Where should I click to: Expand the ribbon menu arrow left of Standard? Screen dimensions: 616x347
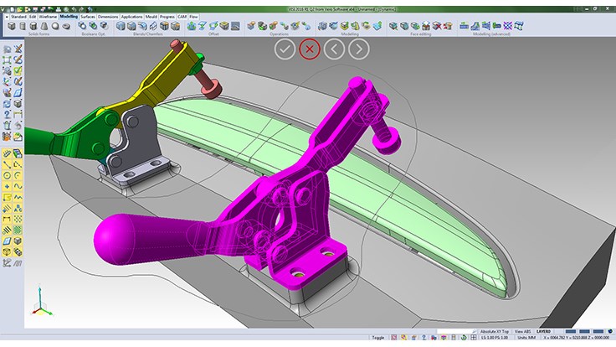[6, 16]
